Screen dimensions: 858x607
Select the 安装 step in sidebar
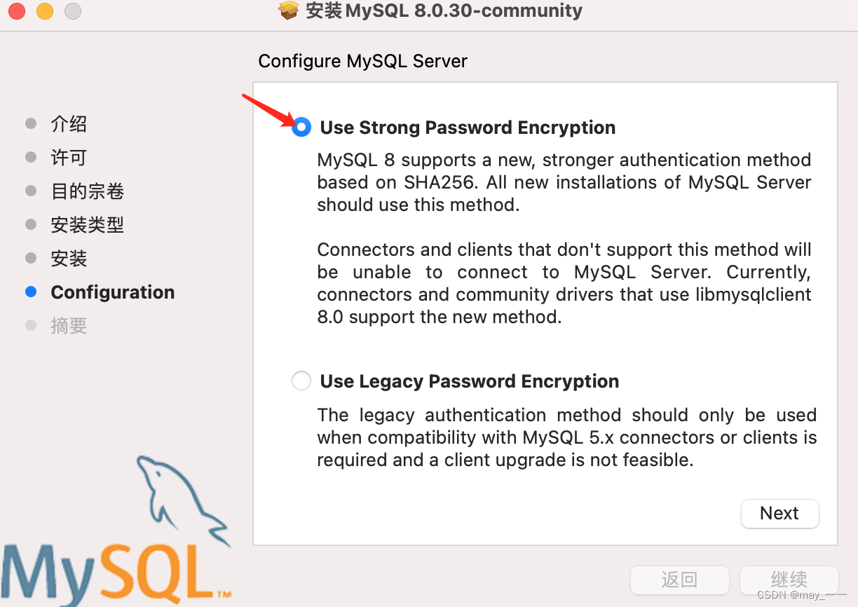[x=69, y=259]
